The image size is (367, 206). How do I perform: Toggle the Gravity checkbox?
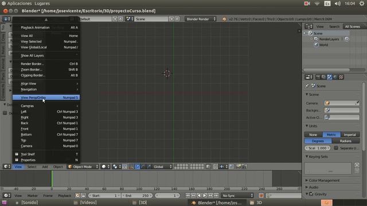pyautogui.click(x=311, y=194)
